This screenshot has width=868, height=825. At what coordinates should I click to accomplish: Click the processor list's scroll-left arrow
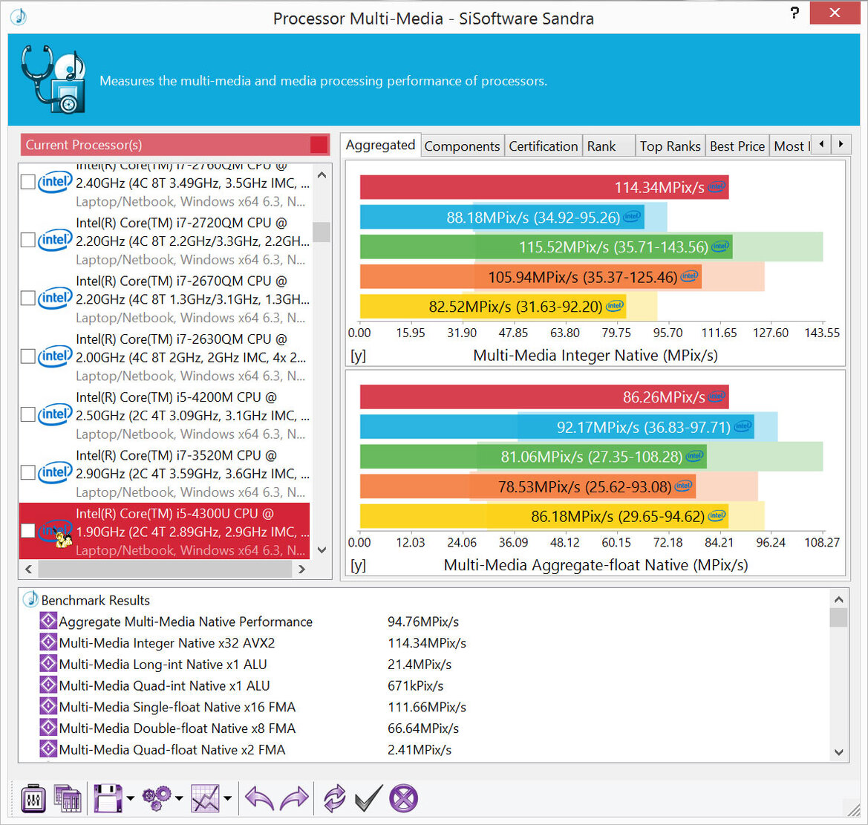pyautogui.click(x=28, y=569)
